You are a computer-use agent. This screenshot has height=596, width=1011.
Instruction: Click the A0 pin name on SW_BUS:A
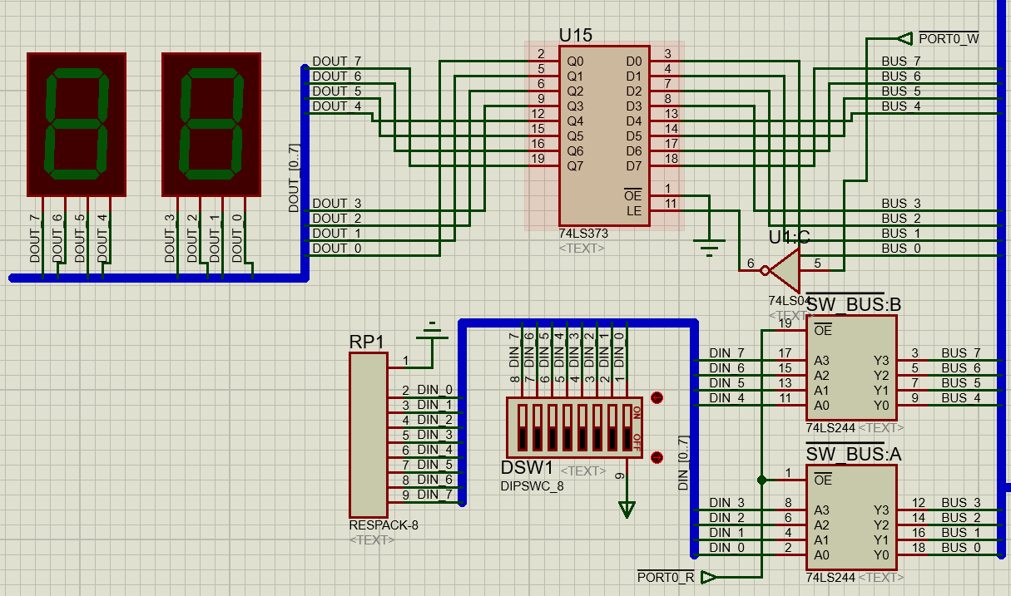coord(822,554)
